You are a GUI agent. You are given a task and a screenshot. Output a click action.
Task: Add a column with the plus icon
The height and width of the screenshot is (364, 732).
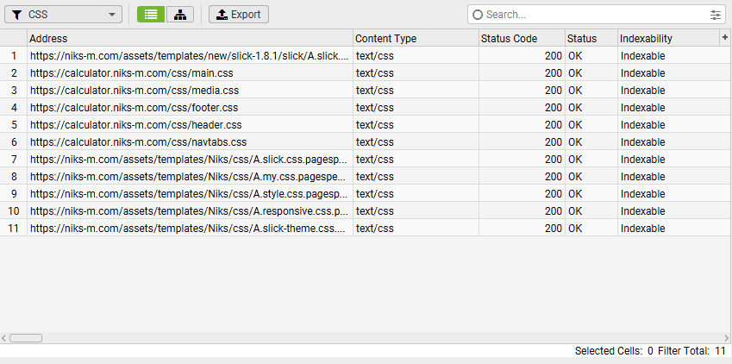[724, 38]
